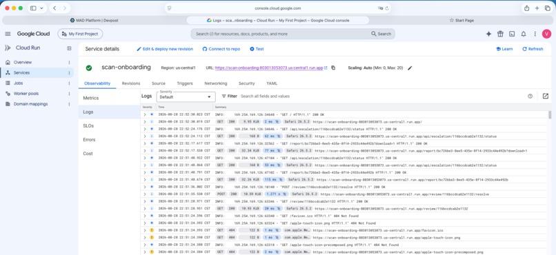556x255 pixels.
Task: Click the Gemini sparkle icon
Action: [x=488, y=34]
